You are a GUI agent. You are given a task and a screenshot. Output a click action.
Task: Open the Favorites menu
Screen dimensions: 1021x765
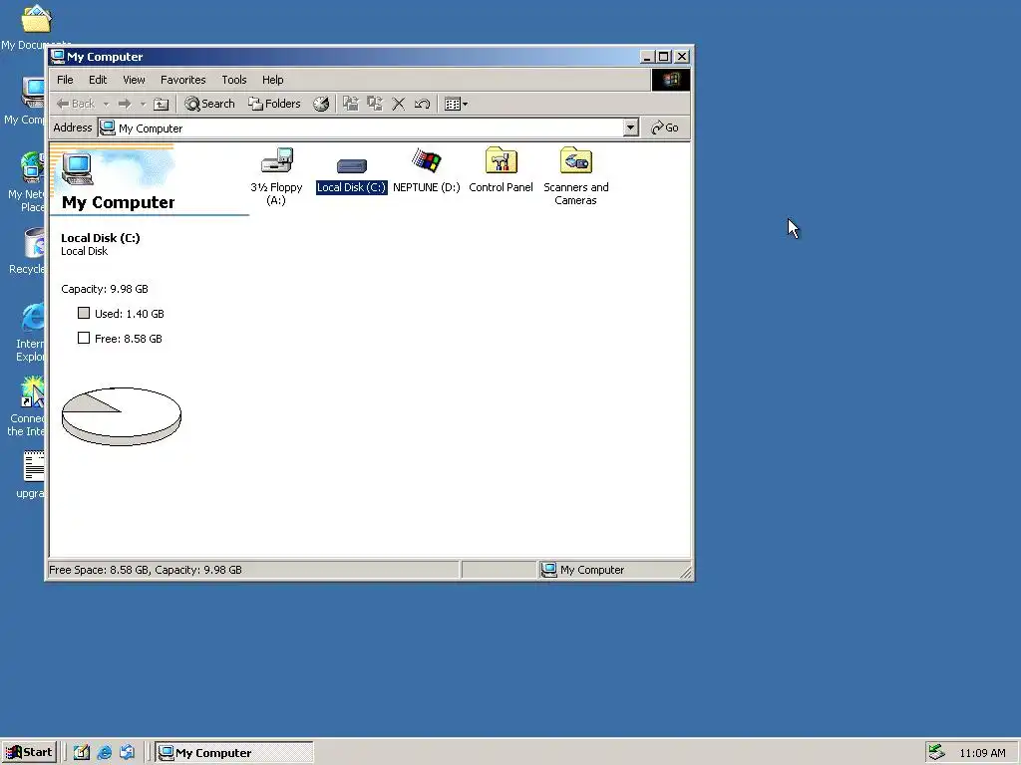pos(183,80)
